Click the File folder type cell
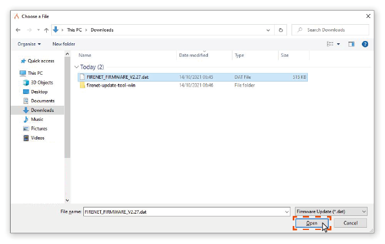 244,85
